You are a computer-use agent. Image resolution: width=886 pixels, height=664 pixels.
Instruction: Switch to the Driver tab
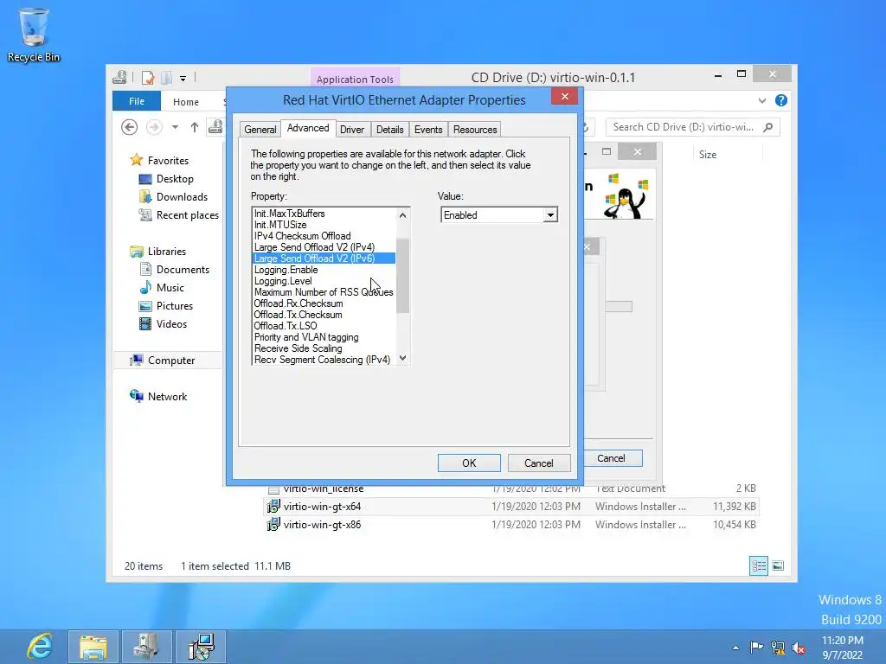coord(351,130)
